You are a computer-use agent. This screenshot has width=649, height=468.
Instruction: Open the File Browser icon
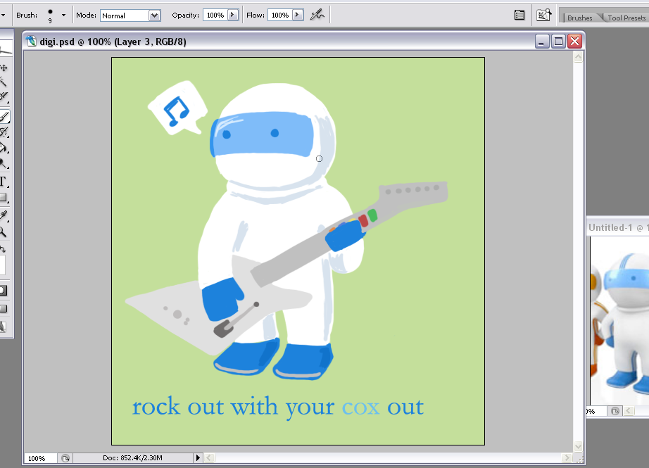[544, 15]
